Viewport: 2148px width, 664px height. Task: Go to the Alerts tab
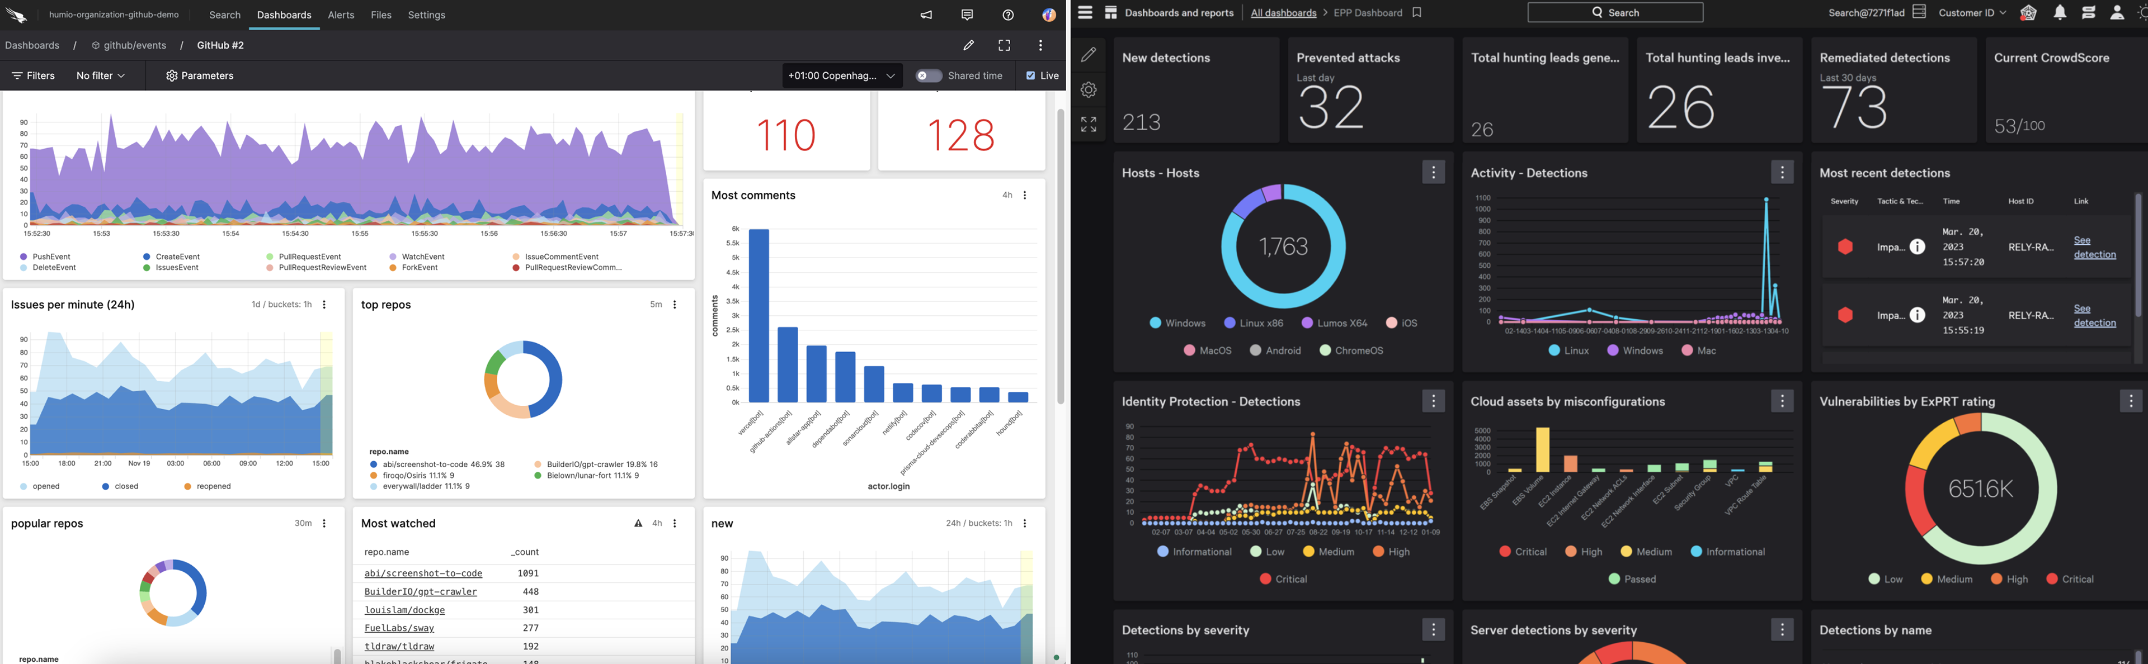pos(341,15)
